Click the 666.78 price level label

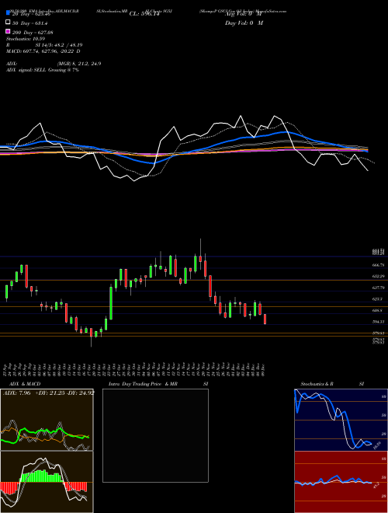[378, 265]
